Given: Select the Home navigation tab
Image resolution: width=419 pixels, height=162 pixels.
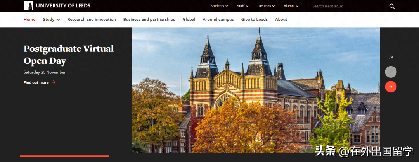Looking at the screenshot, I should [x=29, y=20].
